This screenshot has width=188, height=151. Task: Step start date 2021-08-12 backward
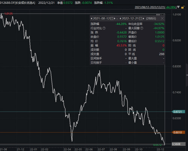click(x=91, y=18)
